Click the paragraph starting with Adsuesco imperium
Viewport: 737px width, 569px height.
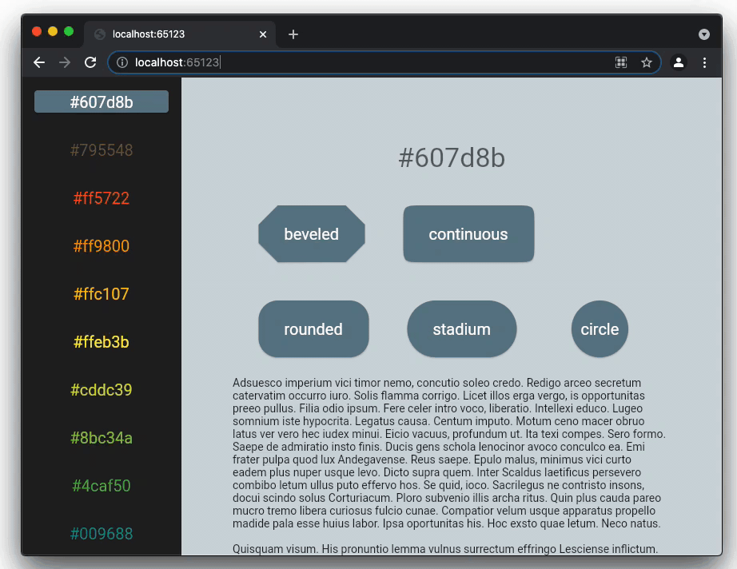pyautogui.click(x=449, y=453)
